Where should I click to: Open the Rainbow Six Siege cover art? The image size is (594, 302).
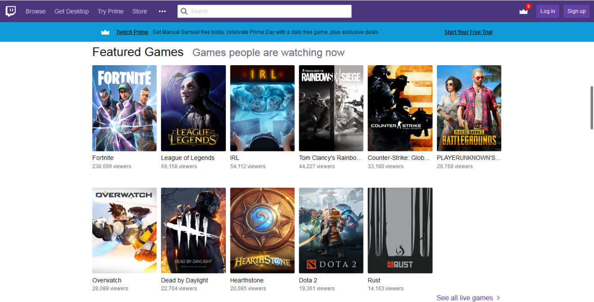pyautogui.click(x=331, y=108)
